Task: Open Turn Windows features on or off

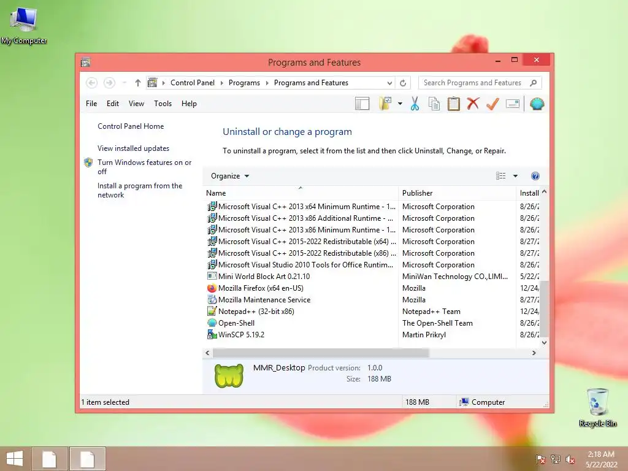Action: pyautogui.click(x=144, y=167)
